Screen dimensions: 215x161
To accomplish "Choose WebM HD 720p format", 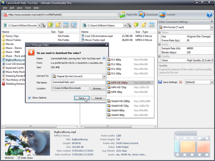I will point(130,106).
